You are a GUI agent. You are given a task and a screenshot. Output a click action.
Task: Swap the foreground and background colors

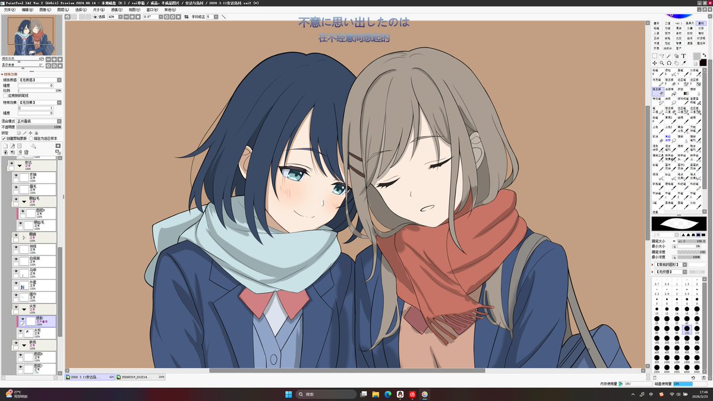click(x=704, y=55)
